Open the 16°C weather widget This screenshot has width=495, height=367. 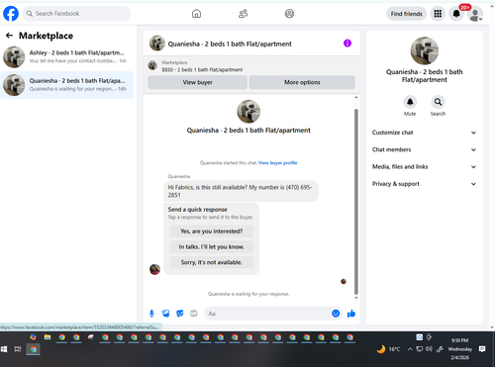[388, 349]
